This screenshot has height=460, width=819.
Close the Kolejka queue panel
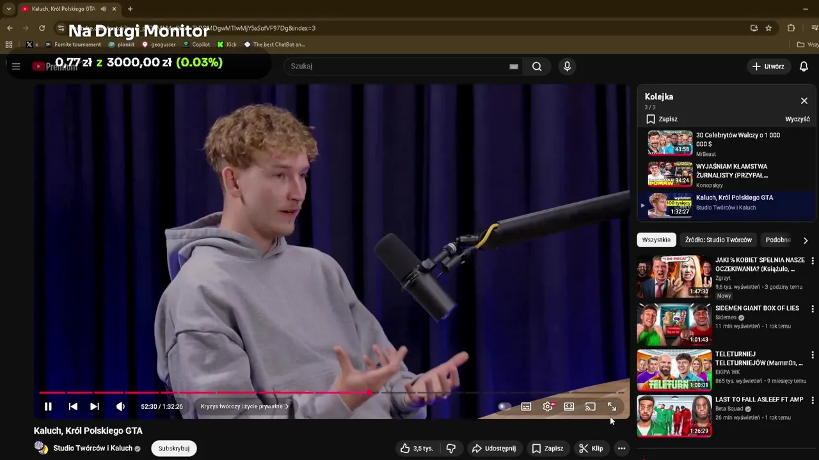tap(804, 101)
